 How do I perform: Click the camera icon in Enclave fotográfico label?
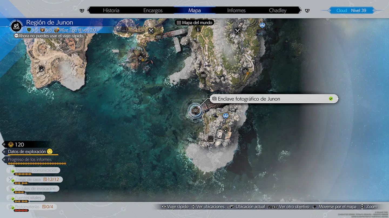214,99
